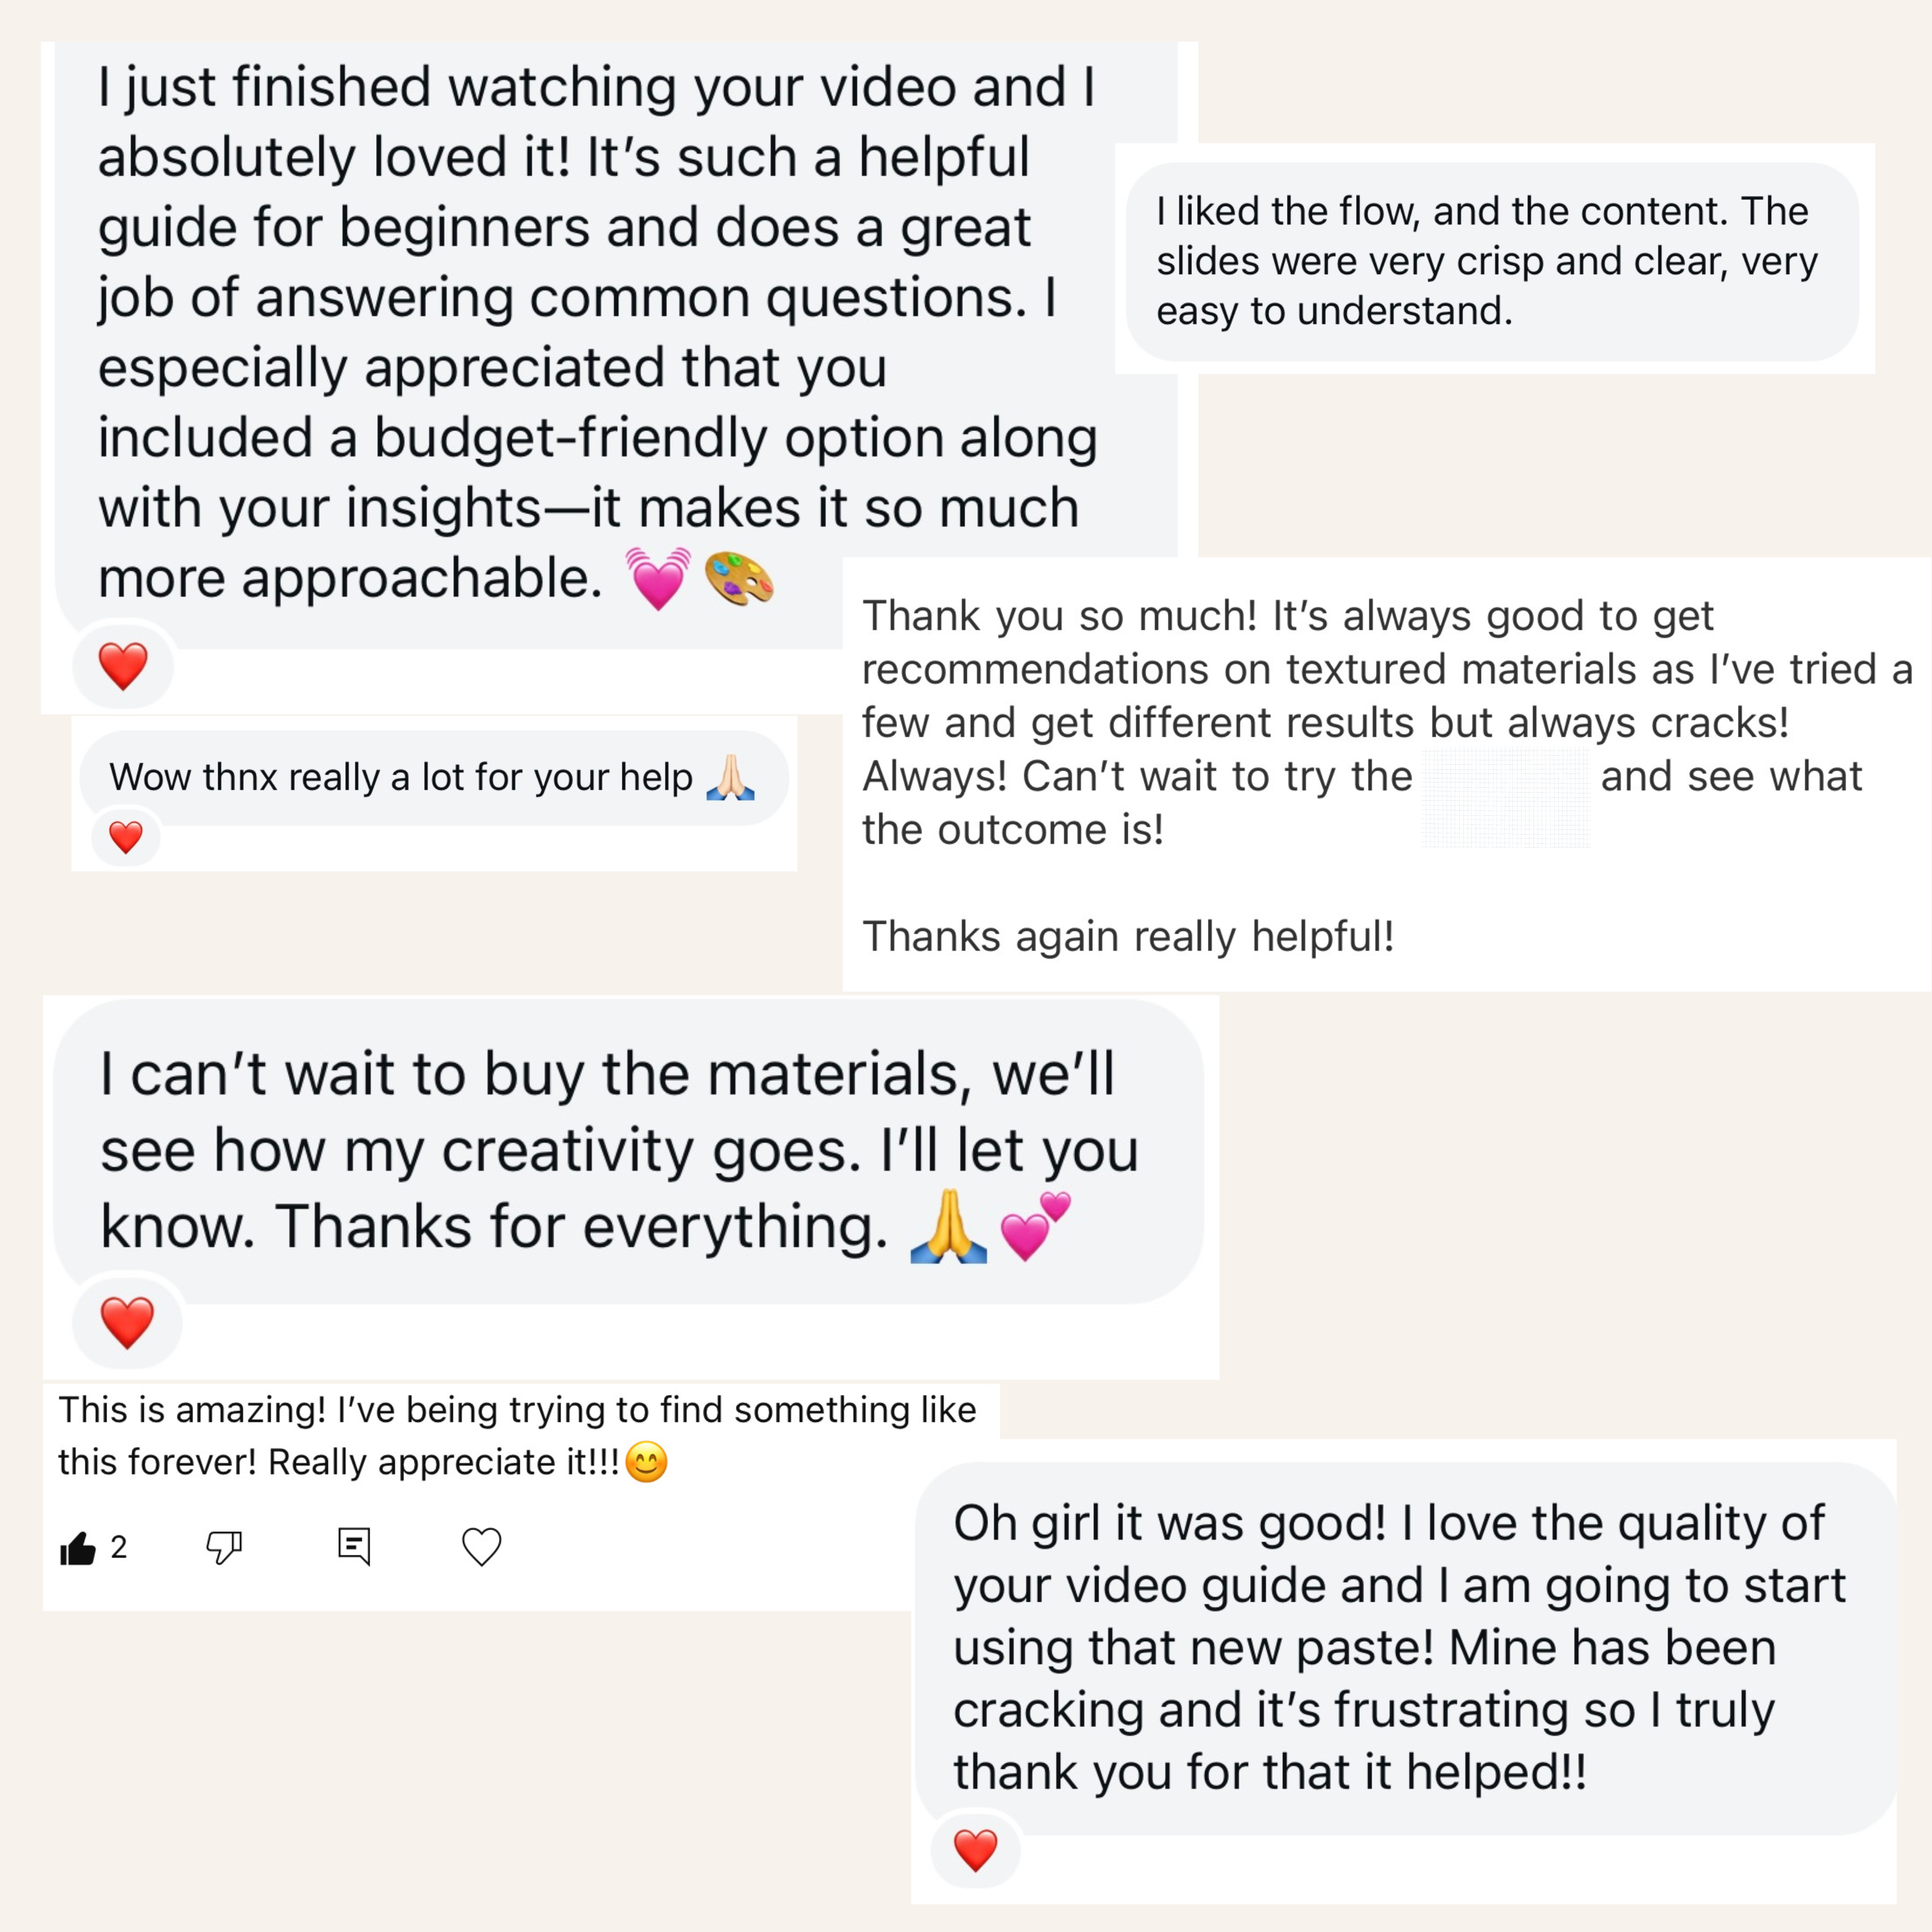Click praying hands emoji in "Wow thnx" message
Viewport: 1932px width, 1932px height.
[x=730, y=777]
